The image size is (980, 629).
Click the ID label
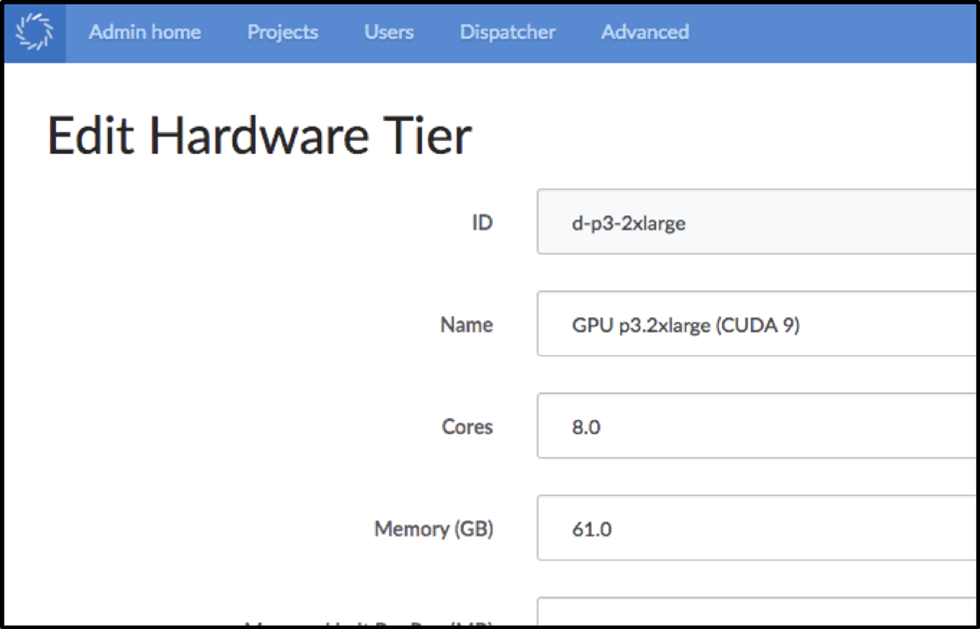pyautogui.click(x=482, y=222)
